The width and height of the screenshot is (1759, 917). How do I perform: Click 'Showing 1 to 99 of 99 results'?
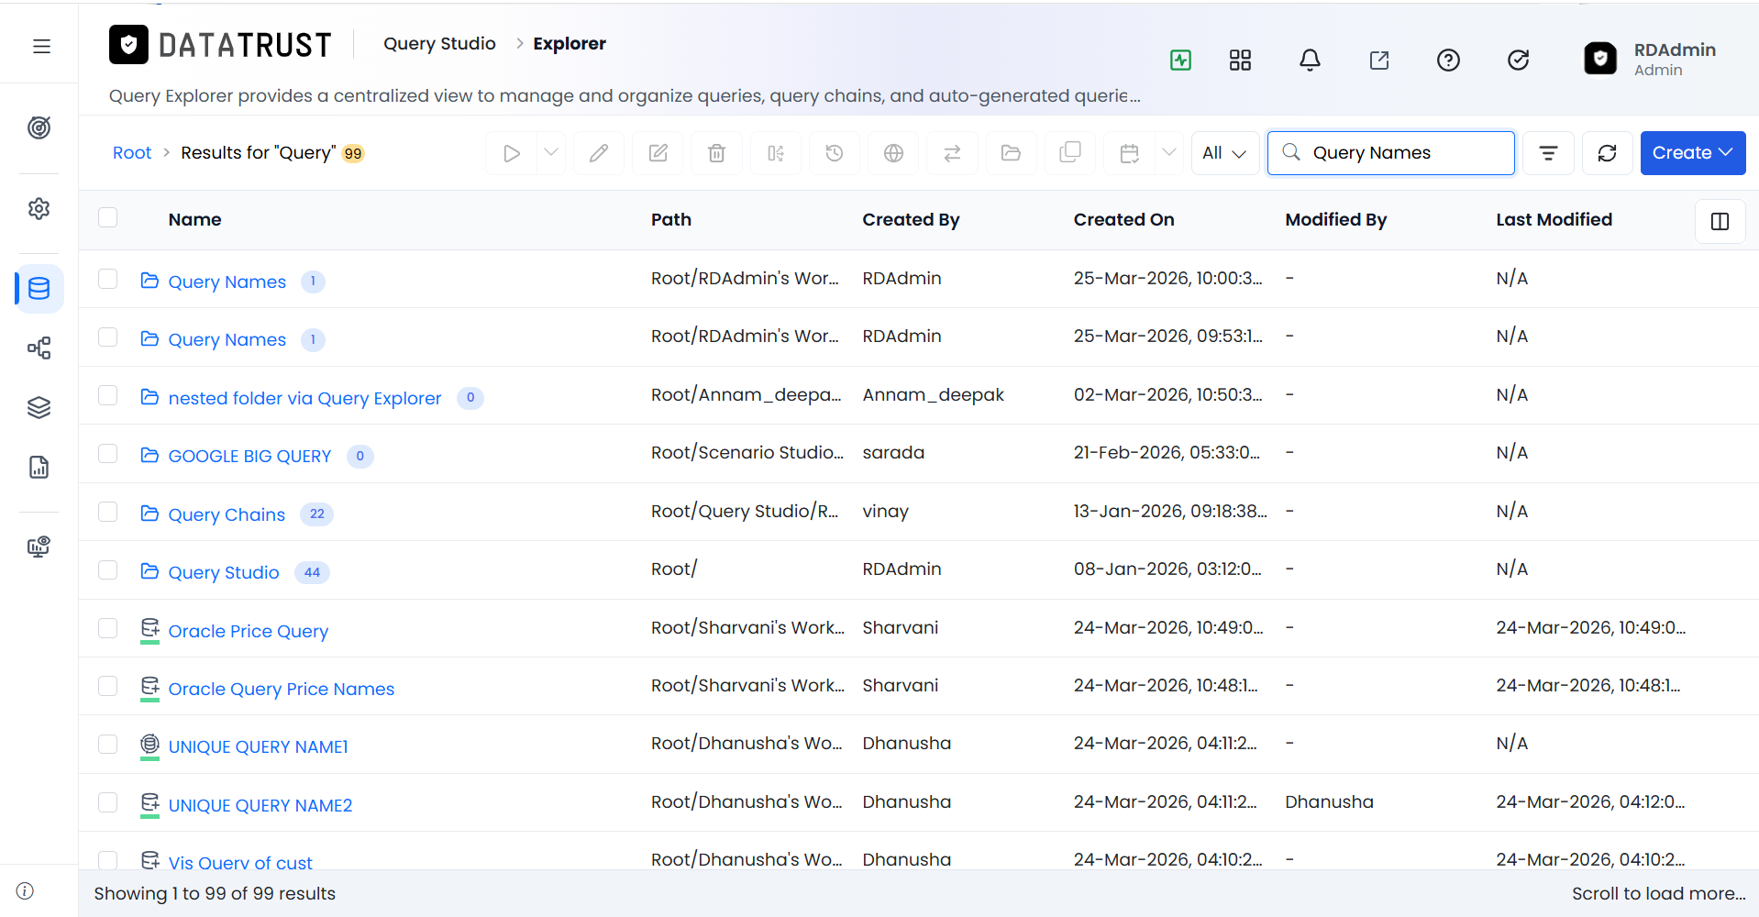(215, 893)
